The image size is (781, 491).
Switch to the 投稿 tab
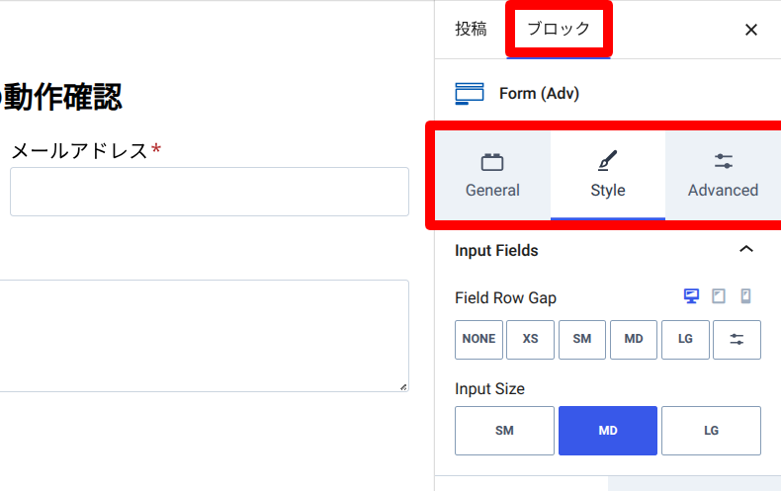coord(471,30)
